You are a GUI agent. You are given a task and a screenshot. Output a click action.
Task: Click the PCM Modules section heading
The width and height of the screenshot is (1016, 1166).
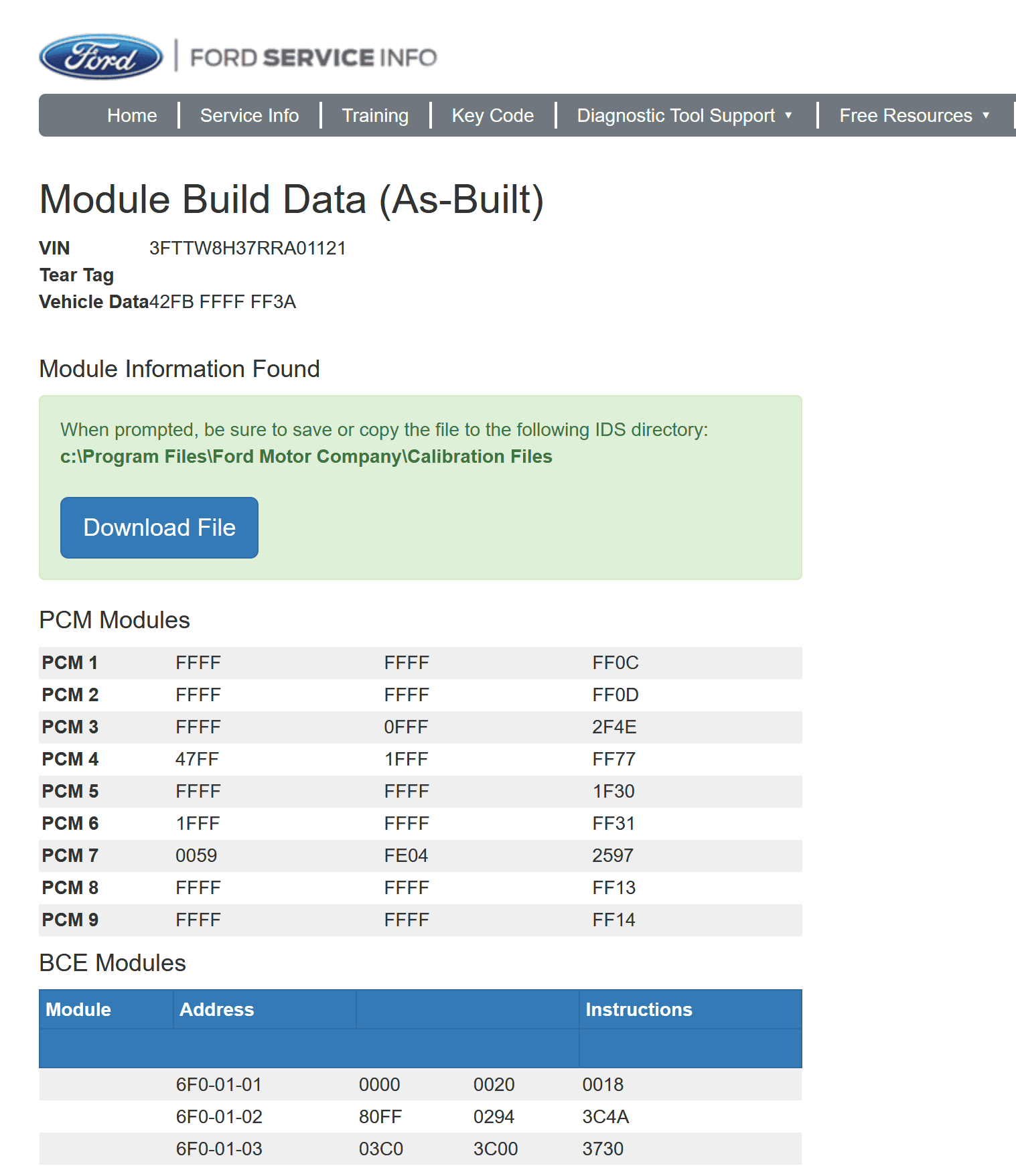click(115, 620)
